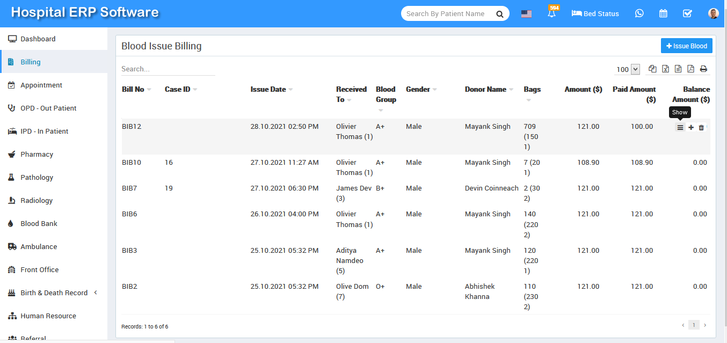Sort by Balance Amount ($) column header
The height and width of the screenshot is (343, 727).
click(691, 94)
